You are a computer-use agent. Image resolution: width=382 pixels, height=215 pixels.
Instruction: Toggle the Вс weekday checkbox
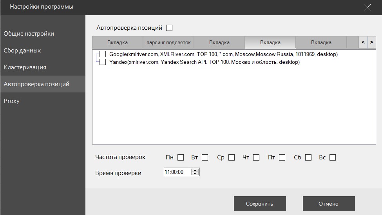click(333, 157)
